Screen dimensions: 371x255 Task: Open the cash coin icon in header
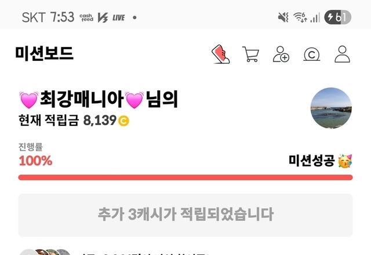(x=312, y=54)
